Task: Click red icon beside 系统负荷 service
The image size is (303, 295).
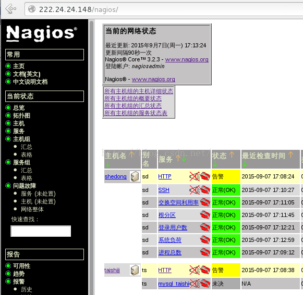Action: (x=205, y=240)
